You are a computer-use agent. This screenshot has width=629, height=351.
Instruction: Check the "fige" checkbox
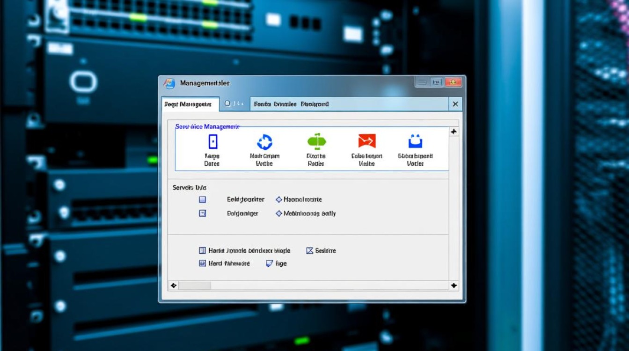pos(269,263)
